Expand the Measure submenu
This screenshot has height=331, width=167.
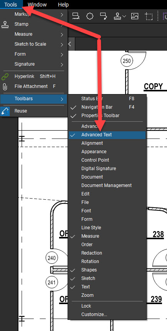pos(34,34)
